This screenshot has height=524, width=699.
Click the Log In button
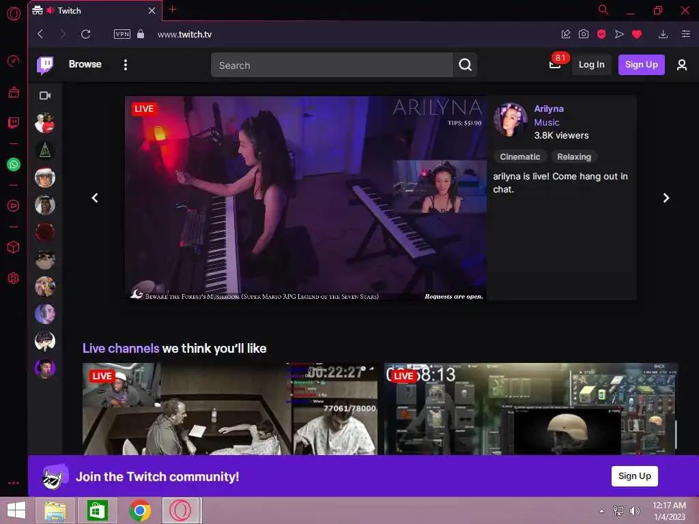591,65
